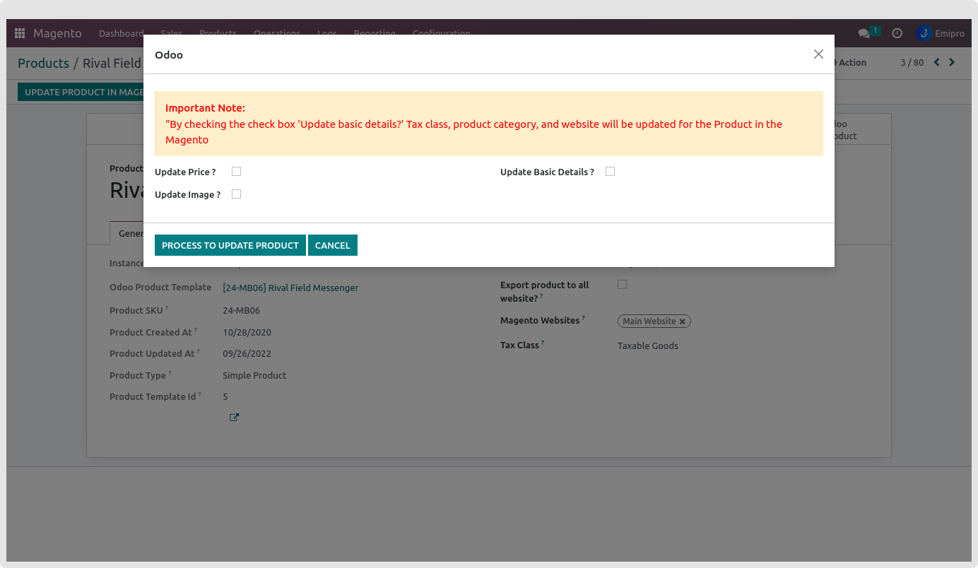This screenshot has height=568, width=978.
Task: Open the activities clock icon
Action: click(897, 33)
